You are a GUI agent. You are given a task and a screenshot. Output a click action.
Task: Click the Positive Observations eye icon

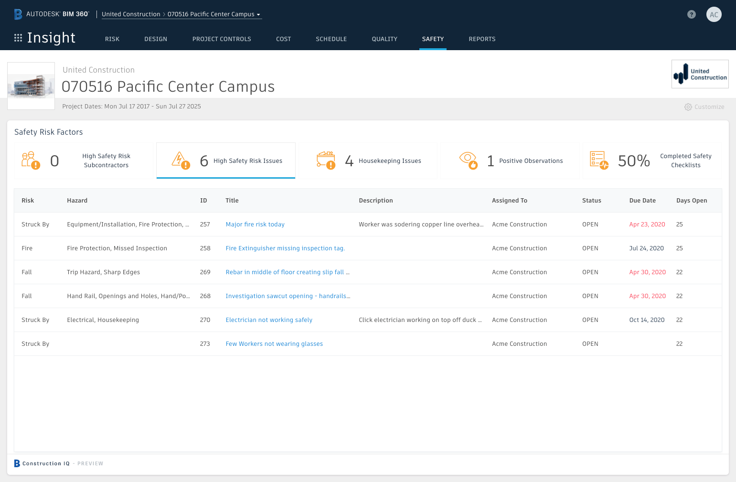(x=468, y=160)
